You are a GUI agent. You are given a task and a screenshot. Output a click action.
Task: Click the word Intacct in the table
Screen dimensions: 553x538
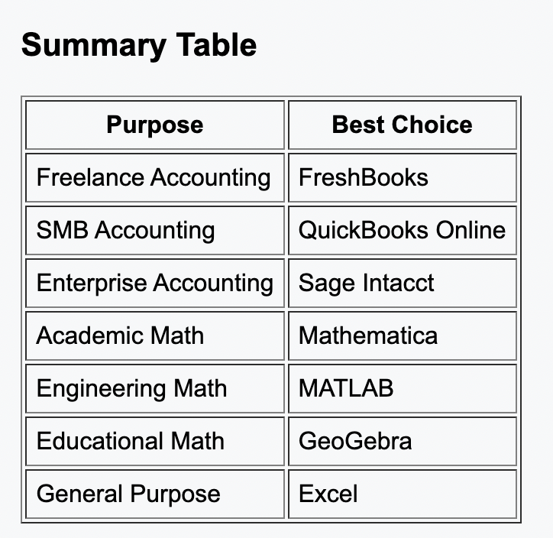pos(398,283)
